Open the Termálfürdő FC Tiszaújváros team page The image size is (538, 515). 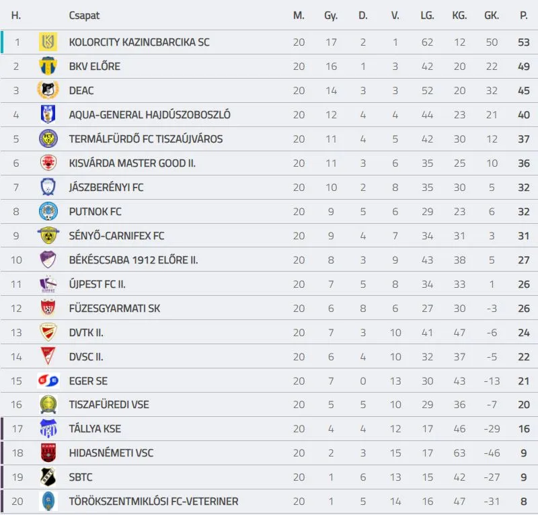[x=145, y=139]
